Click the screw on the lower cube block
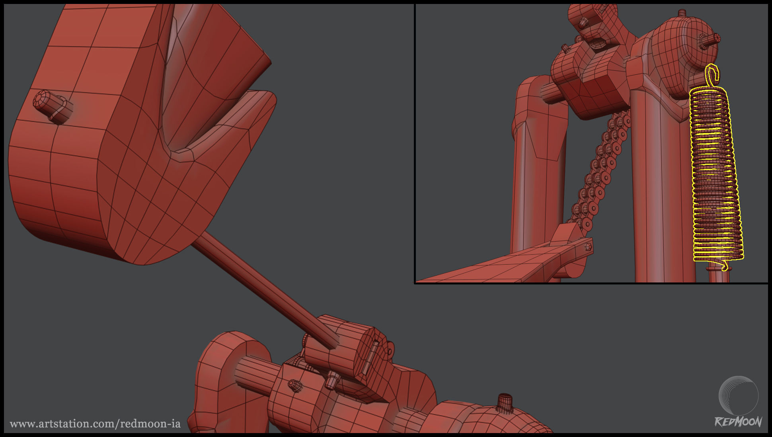This screenshot has width=772, height=437. 294,385
